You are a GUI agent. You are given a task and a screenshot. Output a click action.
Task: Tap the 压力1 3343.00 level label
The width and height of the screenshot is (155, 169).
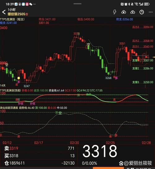click(x=143, y=47)
